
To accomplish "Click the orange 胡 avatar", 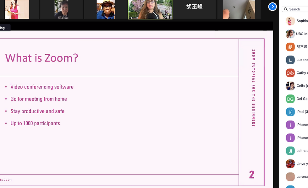I will pos(290,47).
